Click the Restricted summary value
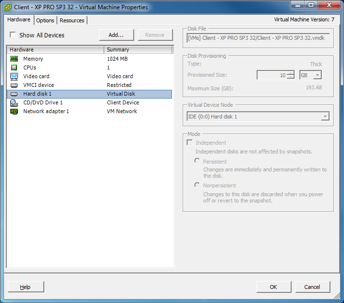344x303 pixels. point(119,85)
